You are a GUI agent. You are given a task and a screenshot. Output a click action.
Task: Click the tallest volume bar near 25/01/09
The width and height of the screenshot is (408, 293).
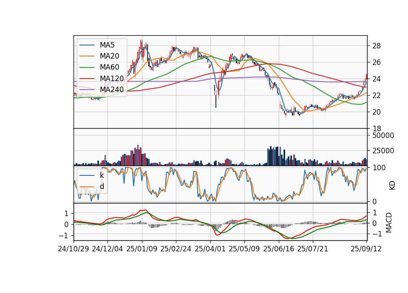(138, 155)
